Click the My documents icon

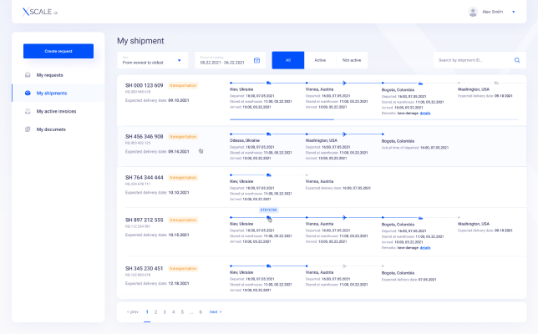coord(28,129)
